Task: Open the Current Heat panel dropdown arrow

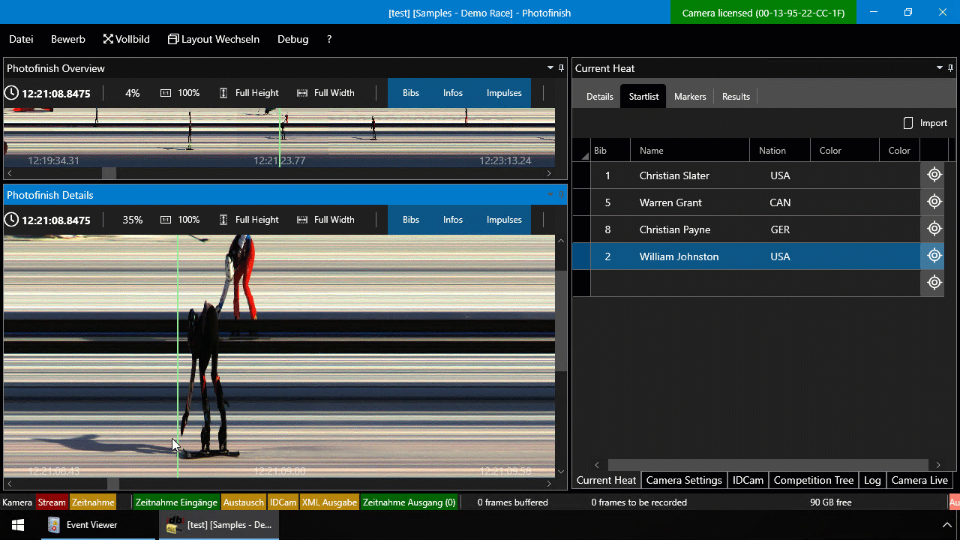Action: (940, 68)
